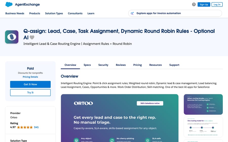
Task: Open the help question mark icon
Action: point(194,5)
